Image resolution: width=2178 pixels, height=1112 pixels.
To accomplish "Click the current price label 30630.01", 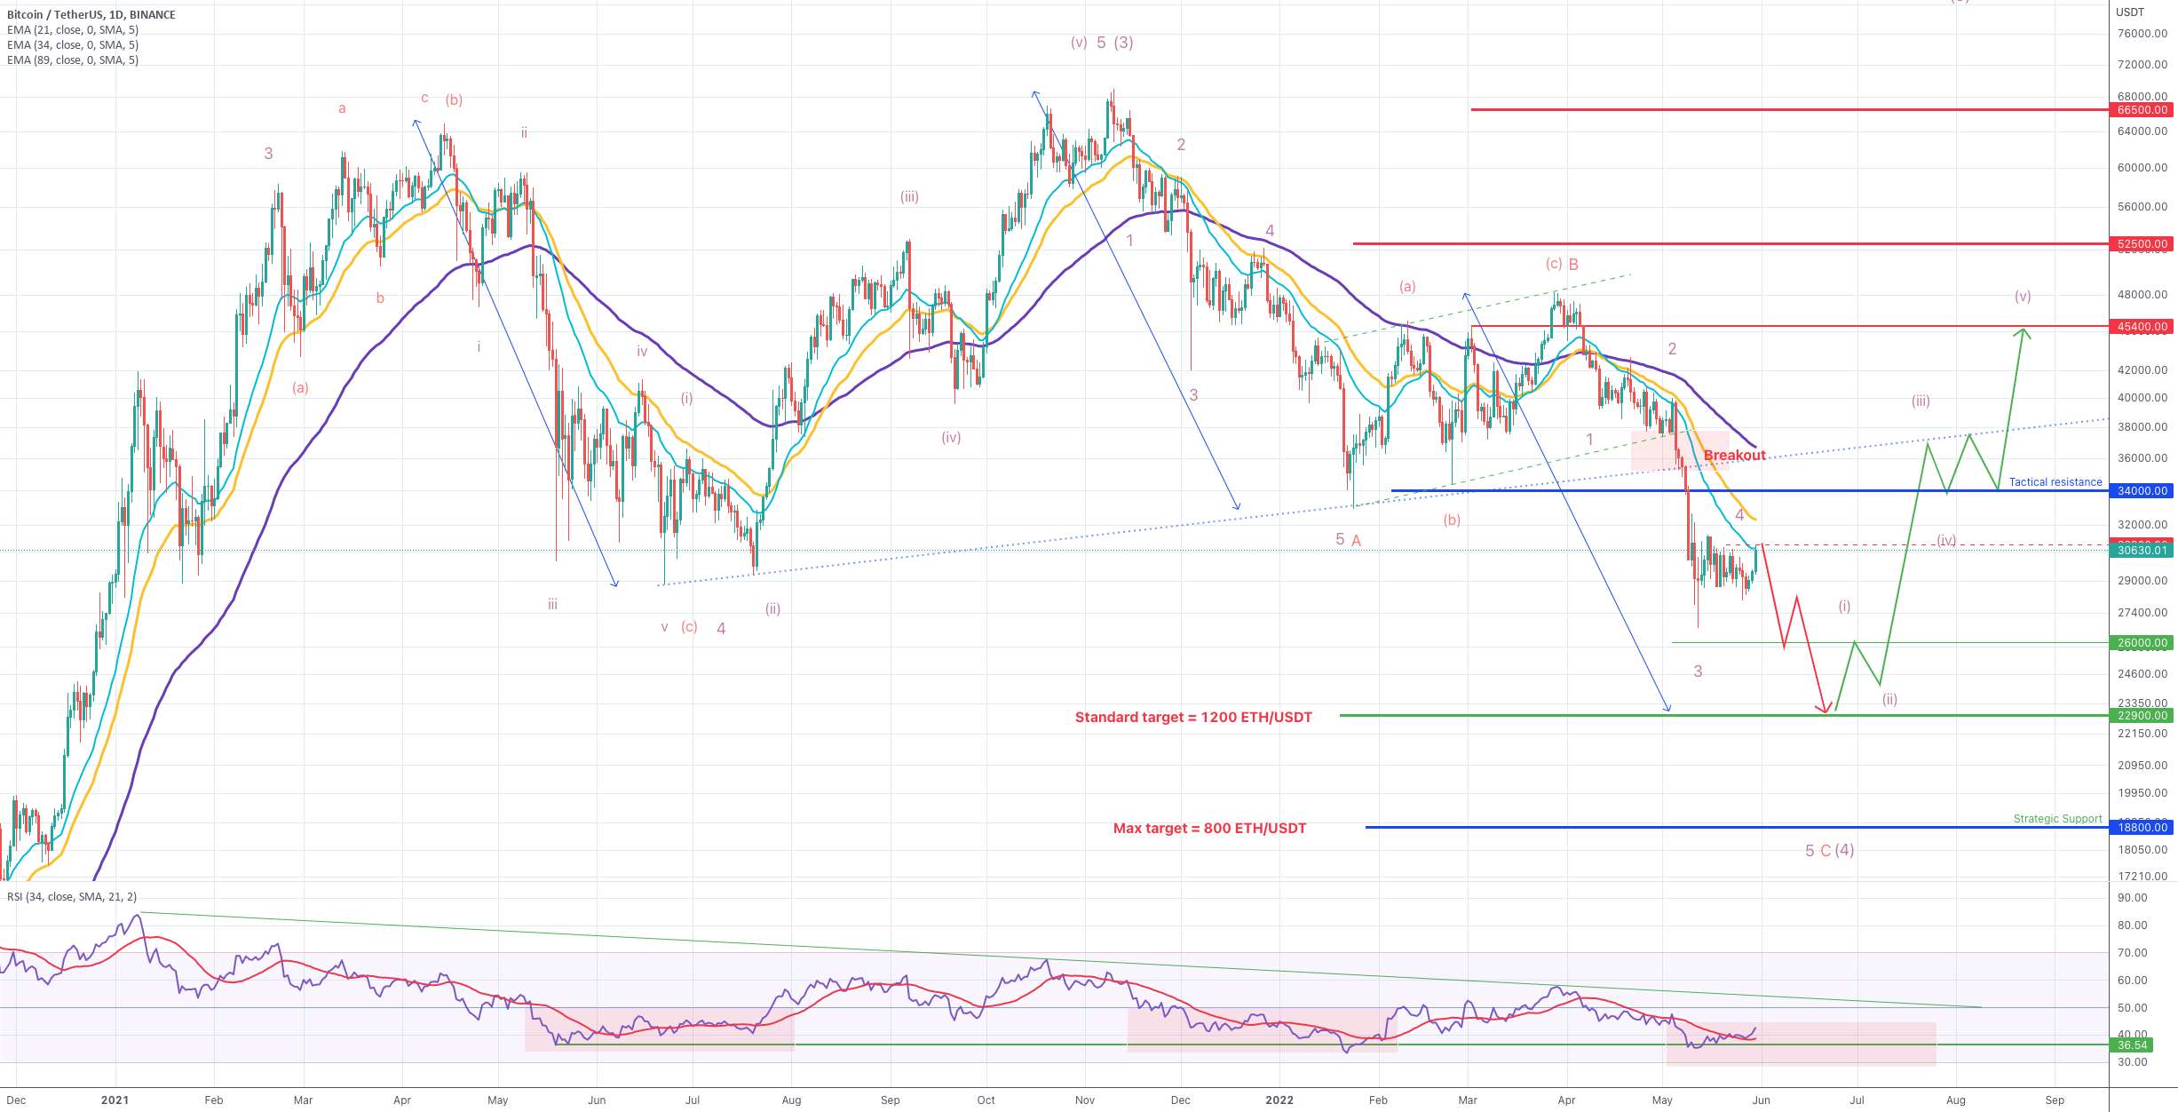I will pos(2142,550).
